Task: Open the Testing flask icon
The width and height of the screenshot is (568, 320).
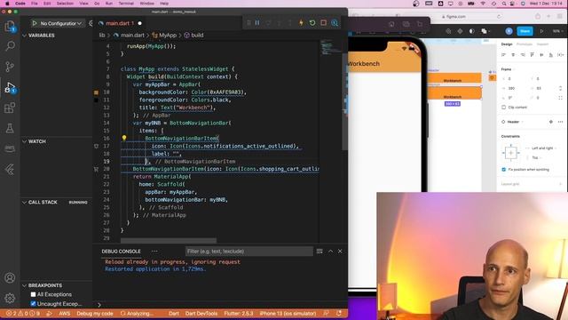Action: (10, 128)
